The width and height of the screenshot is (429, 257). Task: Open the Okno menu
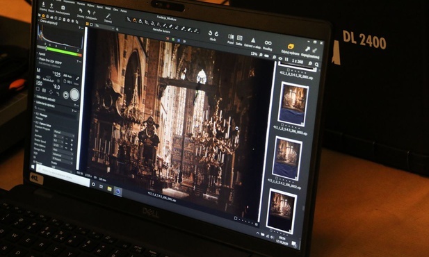coord(115,10)
